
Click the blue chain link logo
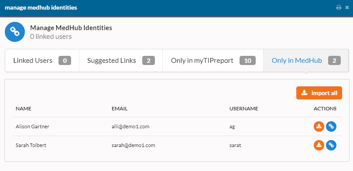coord(15,32)
